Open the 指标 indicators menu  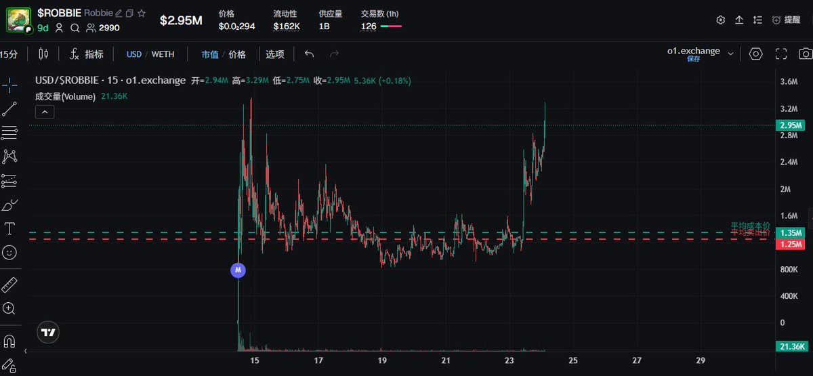(87, 54)
